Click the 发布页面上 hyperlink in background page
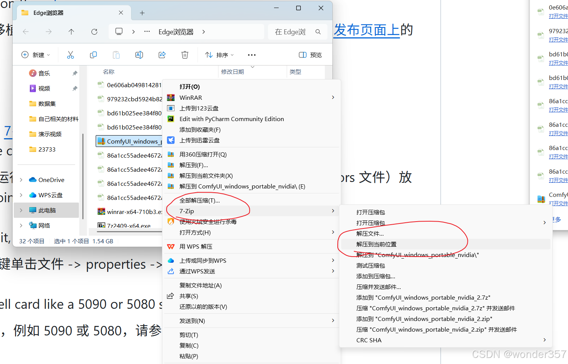Viewport: 568px width, 364px height. point(367,30)
